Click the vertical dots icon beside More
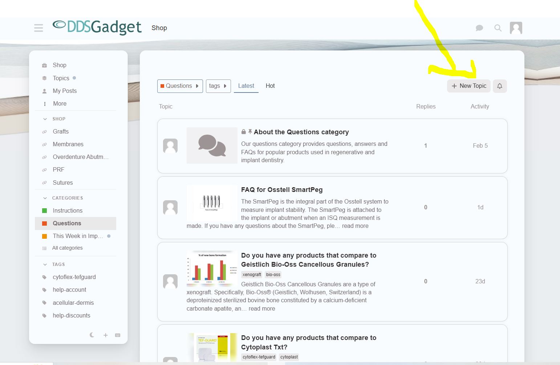This screenshot has width=560, height=365. (x=45, y=104)
